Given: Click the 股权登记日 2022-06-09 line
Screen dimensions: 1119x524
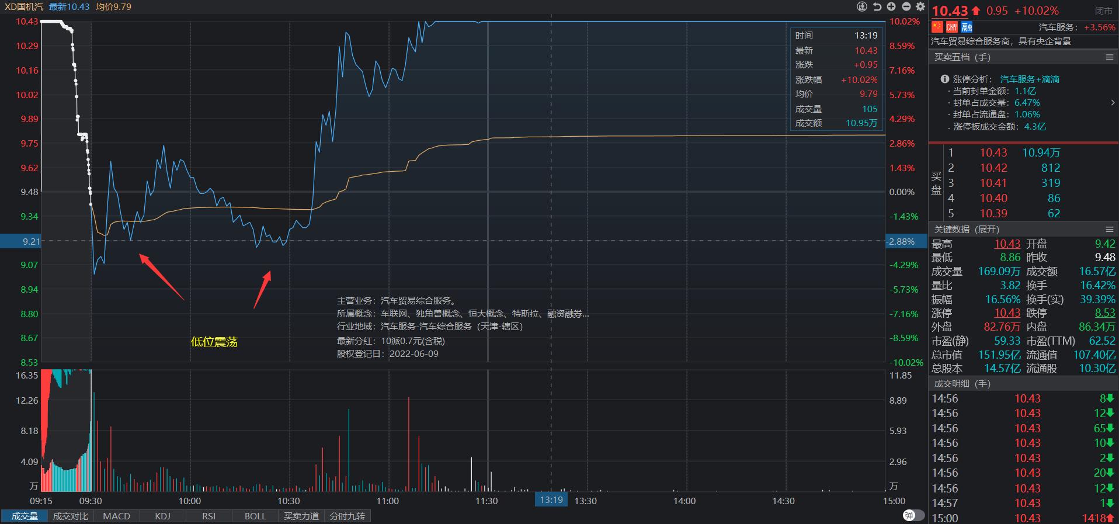Looking at the screenshot, I should (x=387, y=353).
